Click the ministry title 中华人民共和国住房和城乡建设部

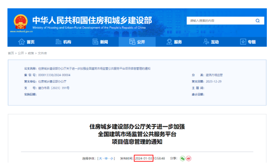point(92,20)
